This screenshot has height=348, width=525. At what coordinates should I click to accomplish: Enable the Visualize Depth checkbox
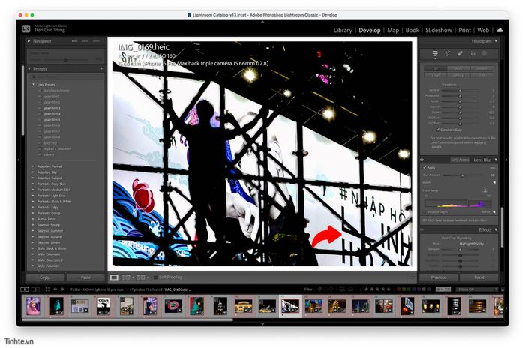424,212
